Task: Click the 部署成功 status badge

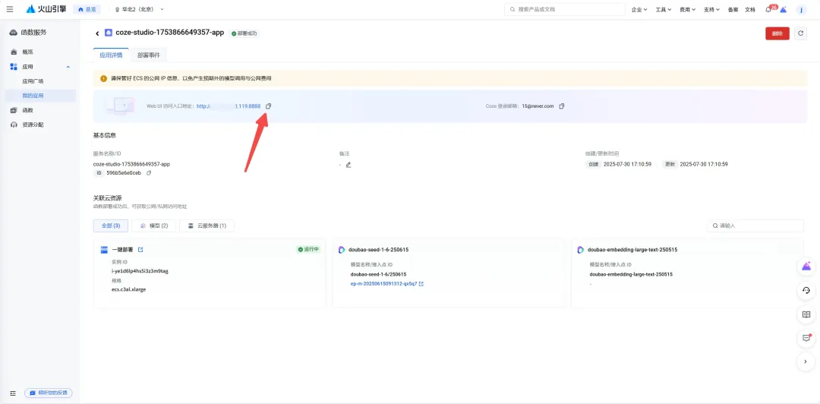Action: (244, 33)
